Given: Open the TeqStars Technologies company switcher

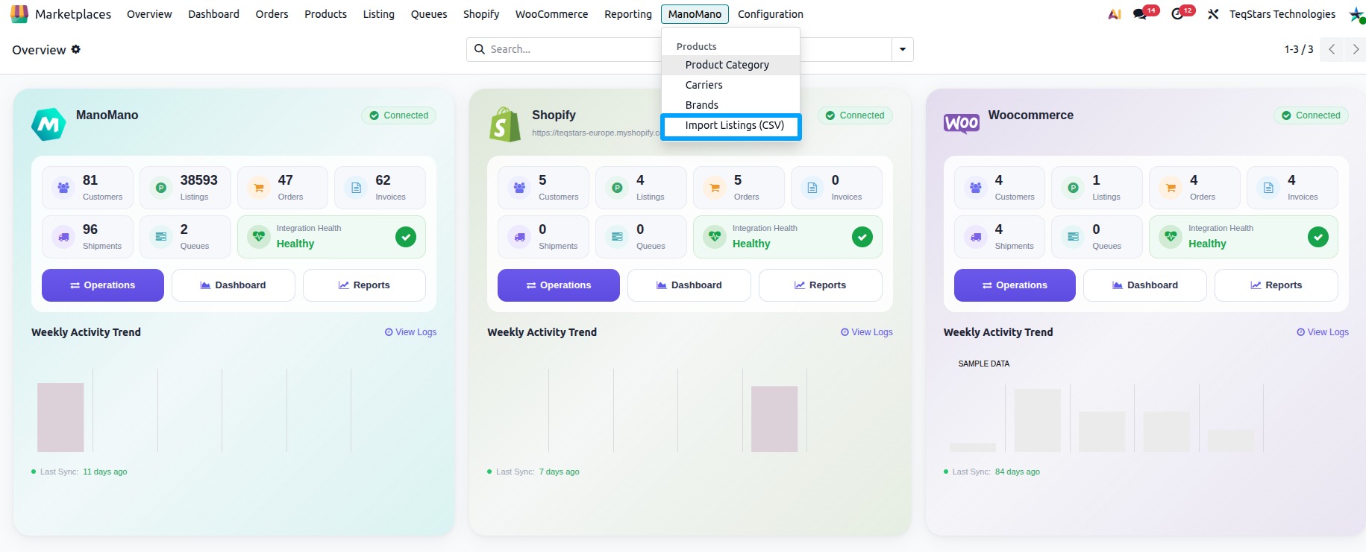Looking at the screenshot, I should pyautogui.click(x=1282, y=14).
